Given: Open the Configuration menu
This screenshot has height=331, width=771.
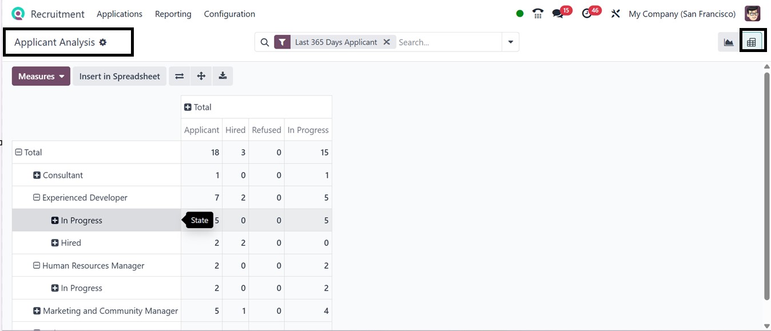Looking at the screenshot, I should [x=229, y=14].
